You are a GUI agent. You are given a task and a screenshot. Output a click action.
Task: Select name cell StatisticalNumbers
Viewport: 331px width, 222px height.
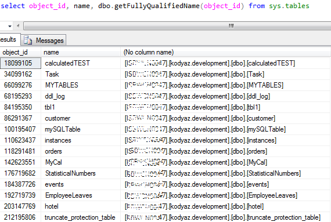pyautogui.click(x=81, y=173)
